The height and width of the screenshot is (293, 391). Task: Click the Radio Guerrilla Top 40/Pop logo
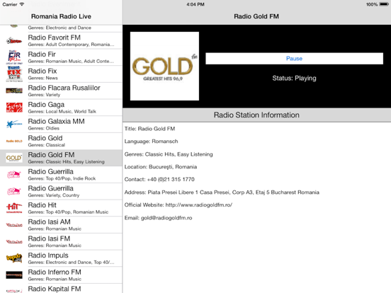click(14, 174)
